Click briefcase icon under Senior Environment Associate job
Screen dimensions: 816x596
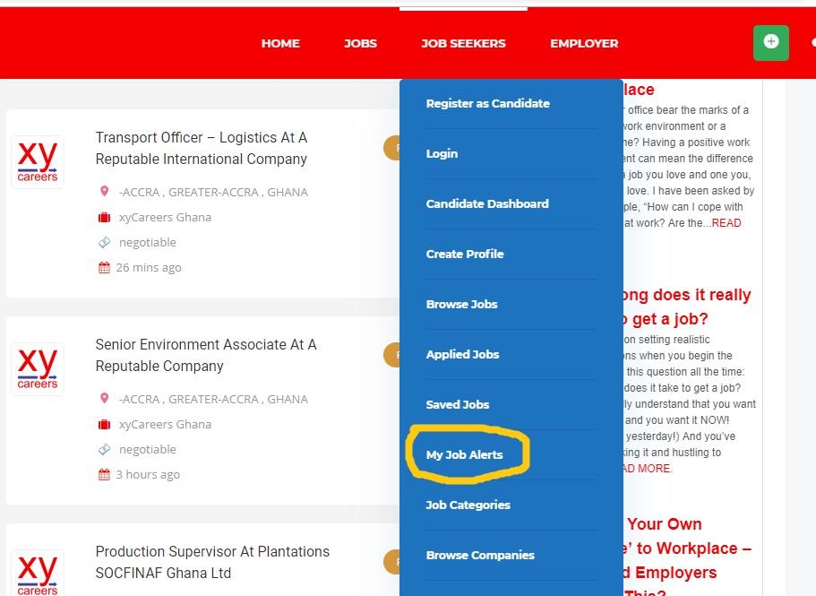tap(104, 424)
